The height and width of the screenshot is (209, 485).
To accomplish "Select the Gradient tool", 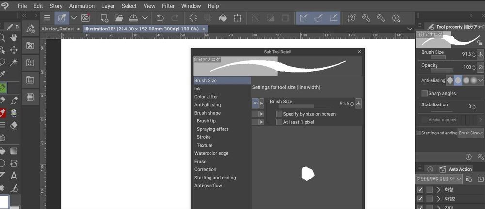I will point(14,151).
